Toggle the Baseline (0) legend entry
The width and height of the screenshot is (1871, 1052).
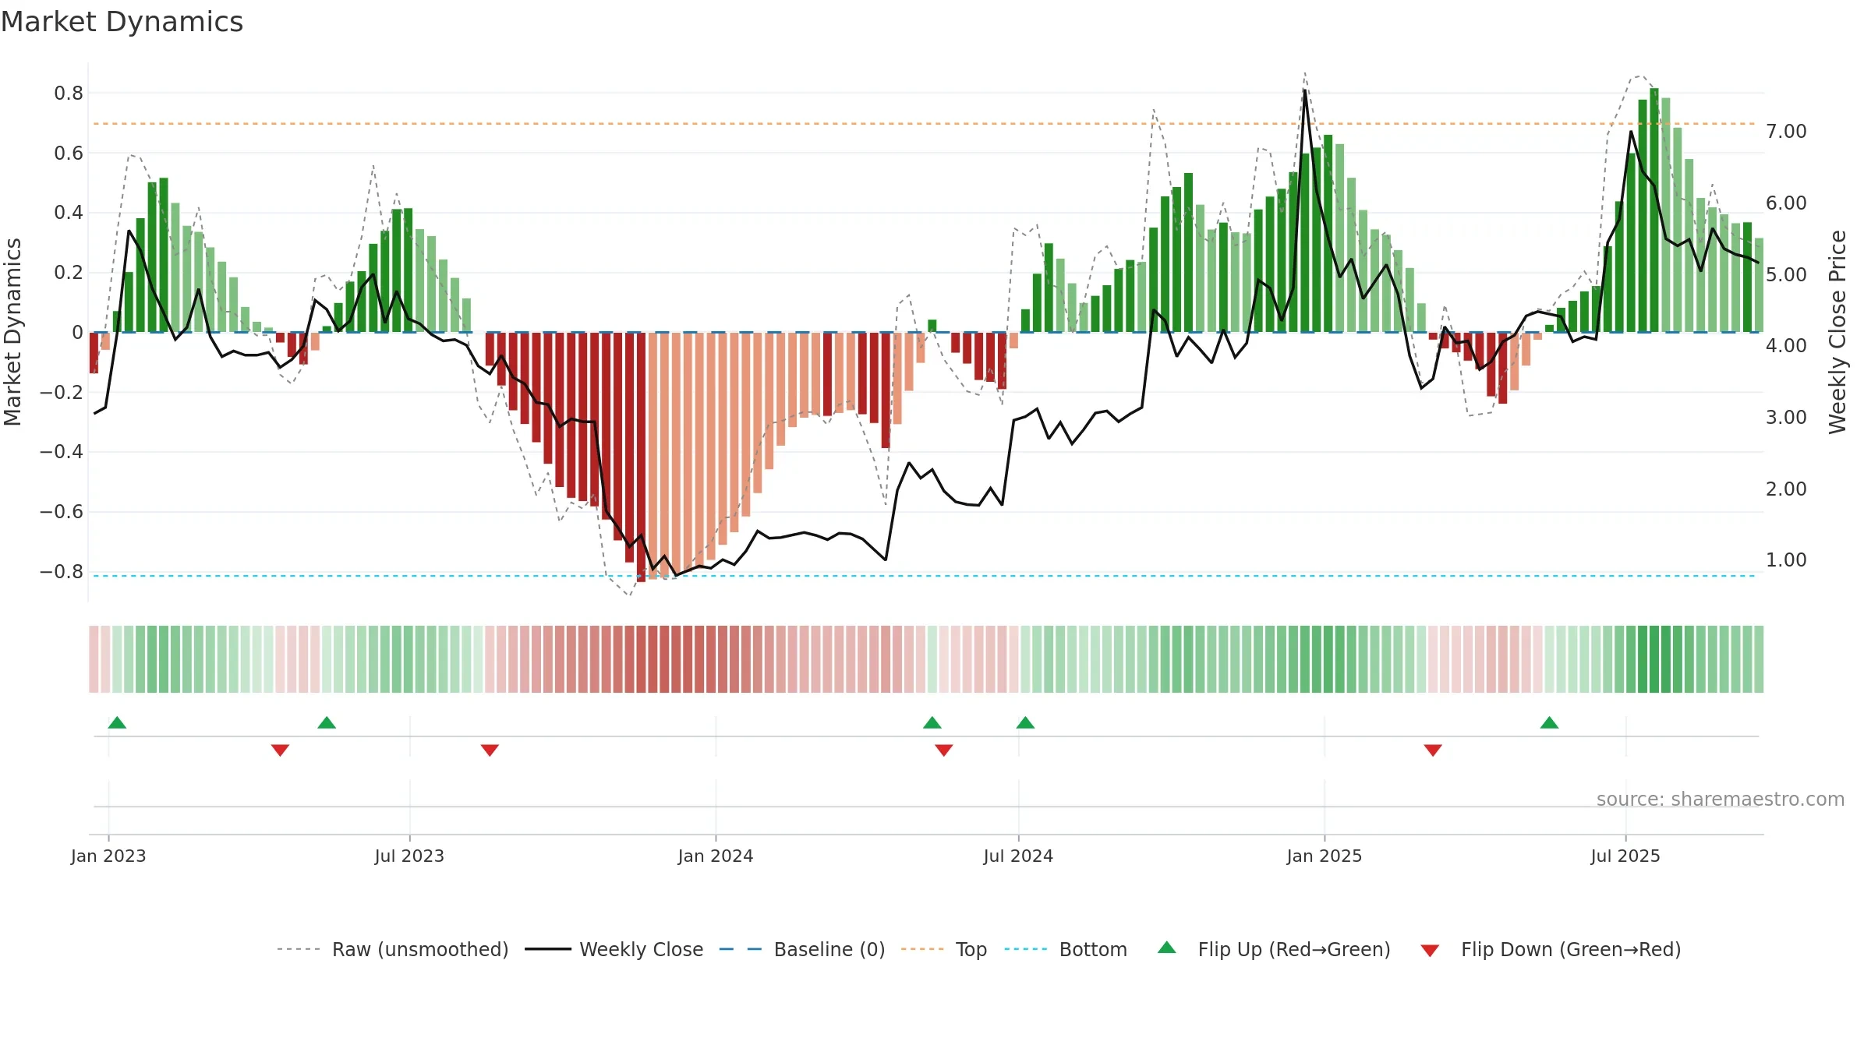coord(802,949)
